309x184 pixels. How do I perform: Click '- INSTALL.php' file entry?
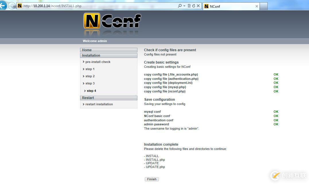(x=154, y=160)
